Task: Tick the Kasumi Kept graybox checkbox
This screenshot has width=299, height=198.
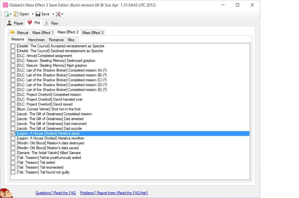Action: click(x=13, y=66)
